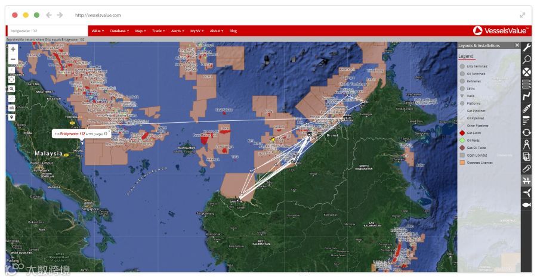Click the circular refresh arrows icon
The width and height of the screenshot is (537, 280).
tap(526, 132)
